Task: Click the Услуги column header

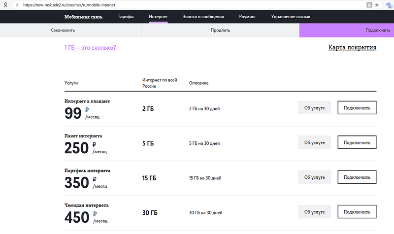Action: (x=71, y=83)
